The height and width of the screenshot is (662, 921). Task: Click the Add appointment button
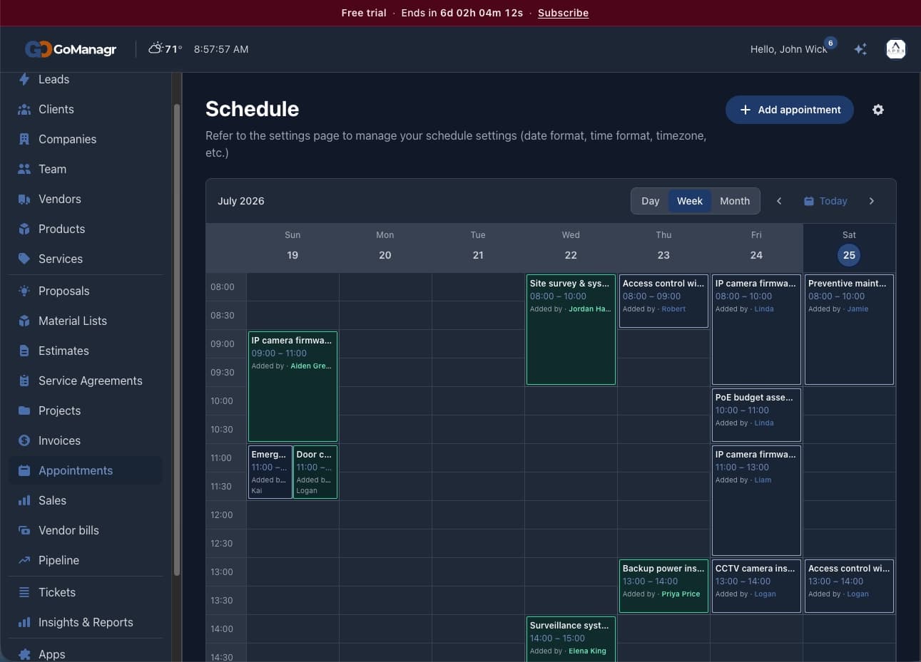[790, 110]
